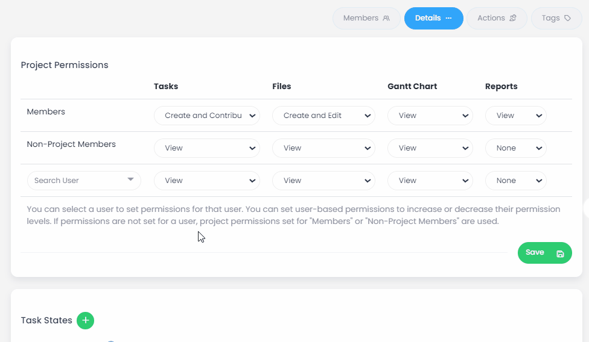
Task: Click the green plus icon beside Task States
Action: [86, 320]
